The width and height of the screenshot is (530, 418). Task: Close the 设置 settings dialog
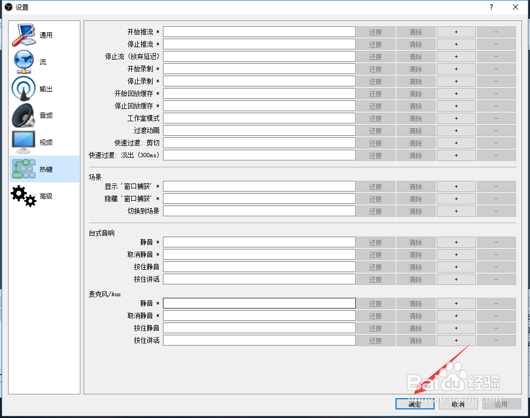[516, 7]
